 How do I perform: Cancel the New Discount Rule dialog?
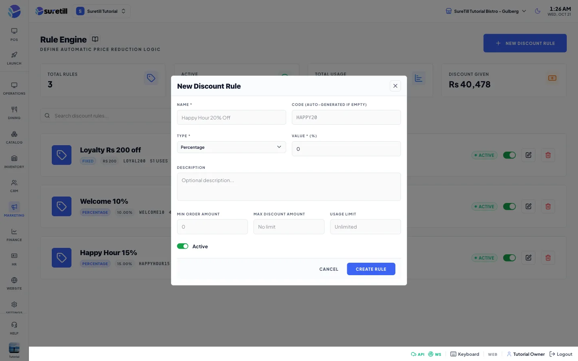tap(329, 269)
